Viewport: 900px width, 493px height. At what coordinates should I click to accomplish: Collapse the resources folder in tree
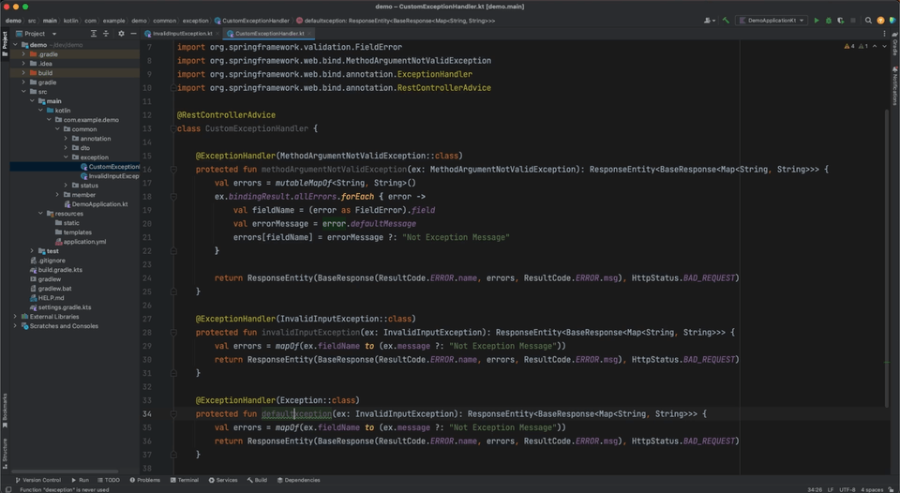click(x=40, y=214)
